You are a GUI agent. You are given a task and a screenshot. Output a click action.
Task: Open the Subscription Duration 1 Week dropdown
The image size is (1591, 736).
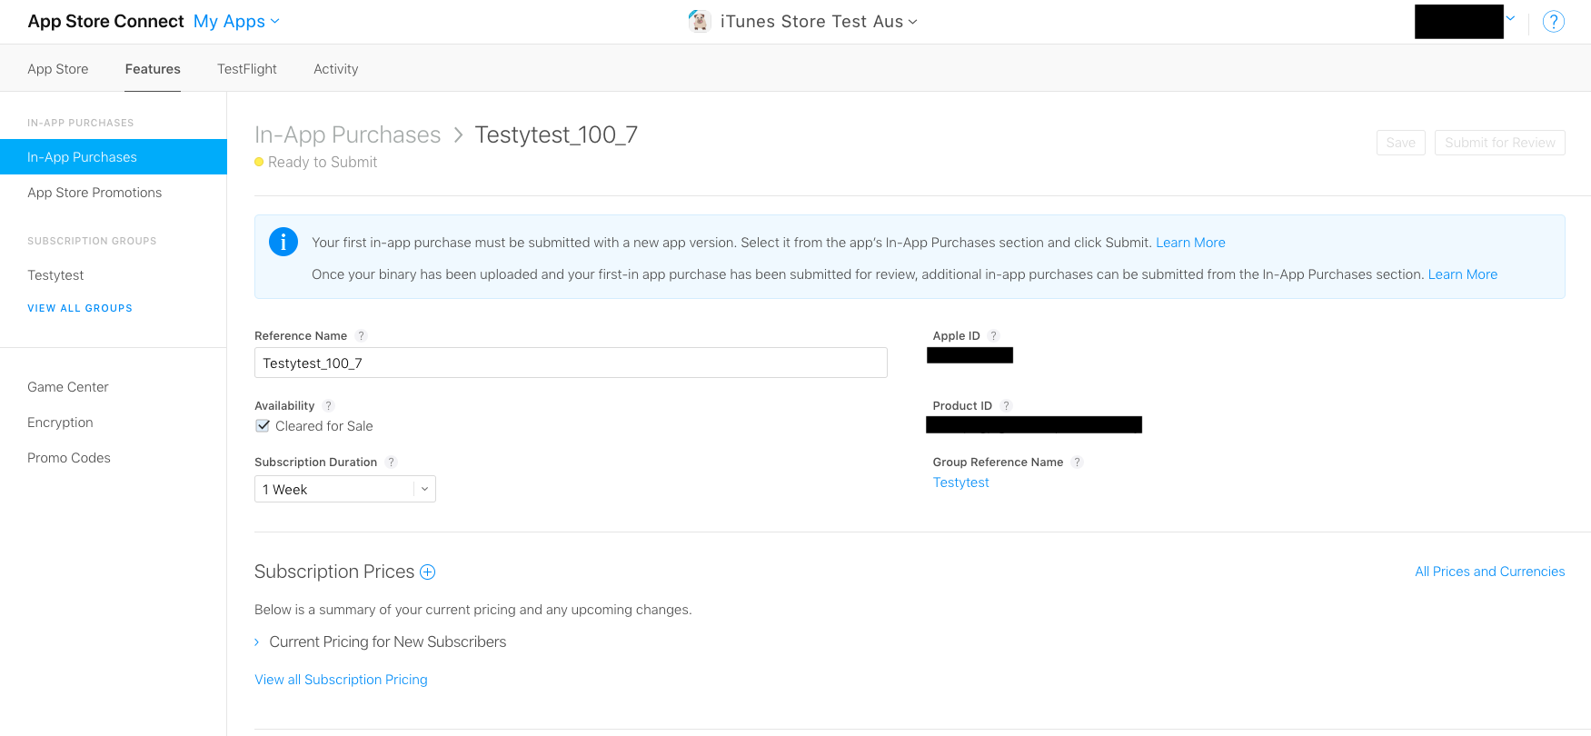point(345,489)
